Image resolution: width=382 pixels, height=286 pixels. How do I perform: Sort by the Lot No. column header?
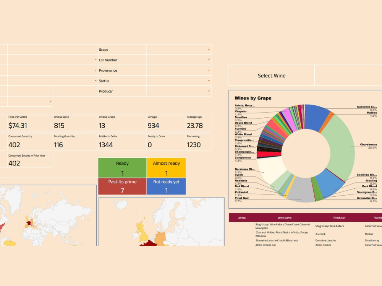pyautogui.click(x=242, y=218)
